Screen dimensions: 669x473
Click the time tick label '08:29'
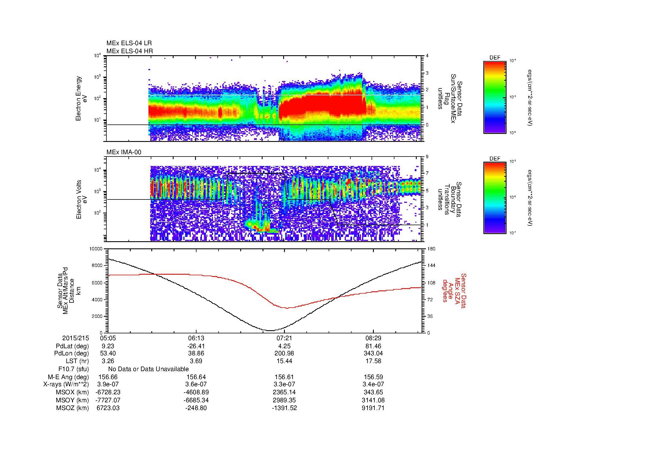(373, 338)
